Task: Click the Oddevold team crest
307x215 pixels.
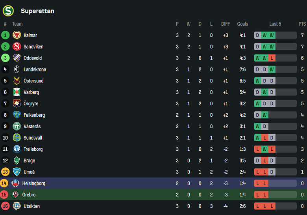Action: point(17,58)
